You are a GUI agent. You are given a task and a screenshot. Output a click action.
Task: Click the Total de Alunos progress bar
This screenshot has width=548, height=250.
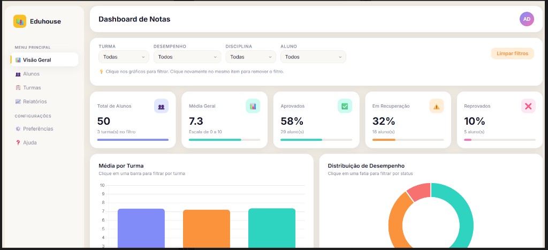point(133,140)
